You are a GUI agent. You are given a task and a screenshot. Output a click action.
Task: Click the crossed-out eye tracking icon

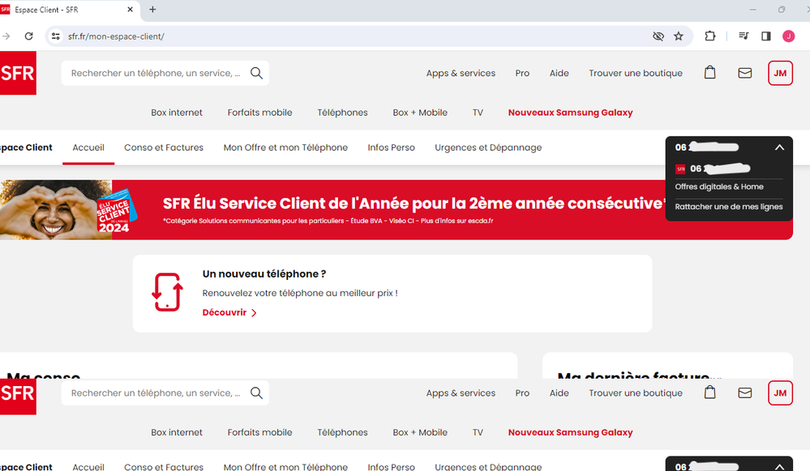tap(658, 36)
